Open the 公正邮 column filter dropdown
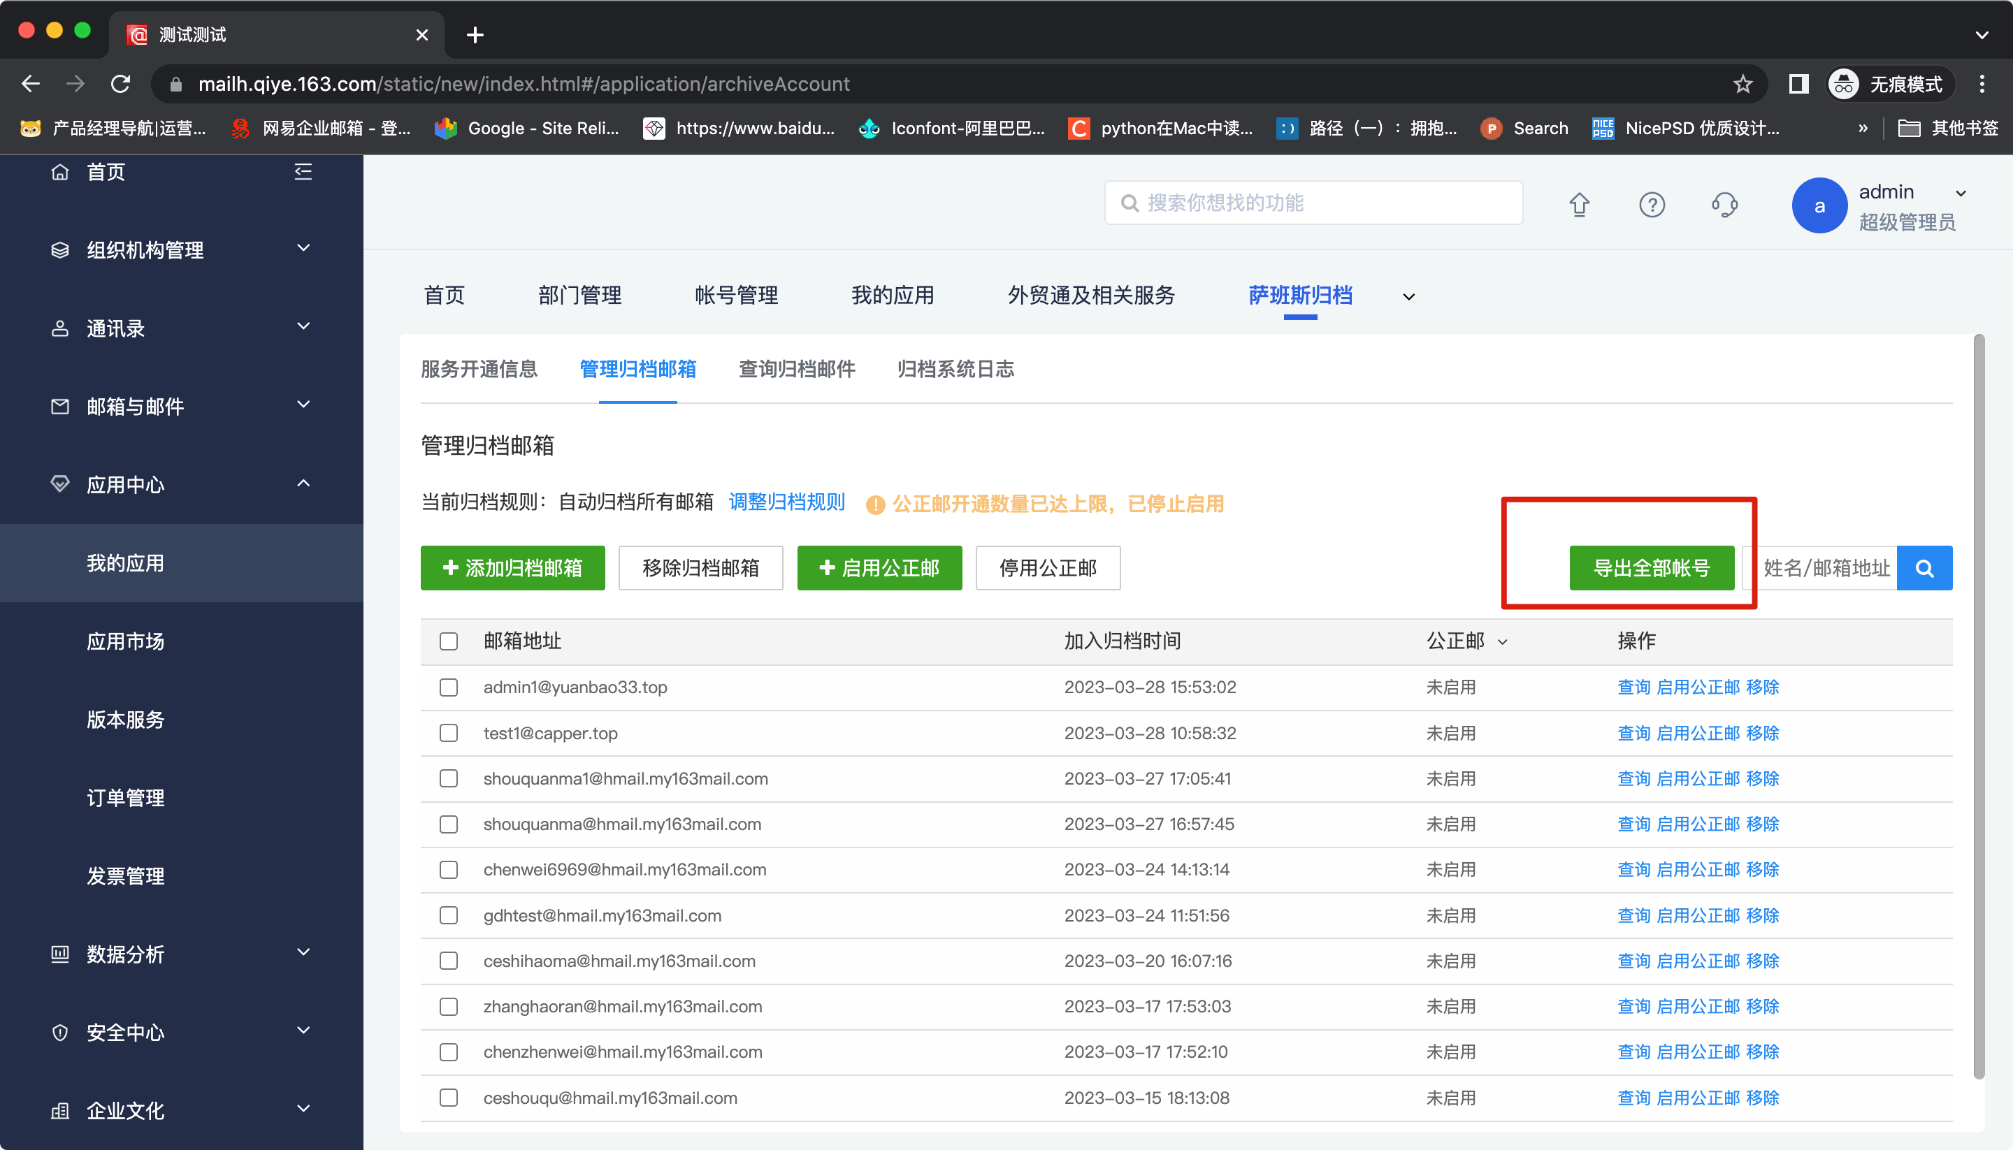2013x1150 pixels. 1503,641
